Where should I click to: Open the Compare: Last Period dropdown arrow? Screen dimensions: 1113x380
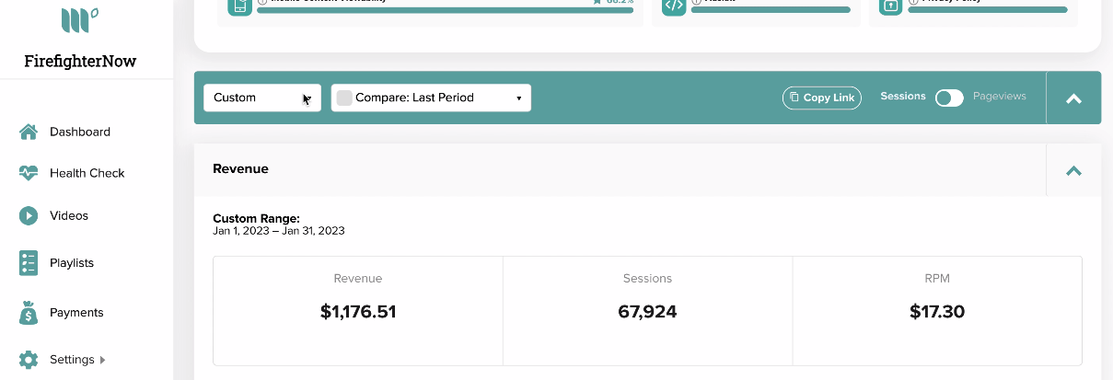pos(518,98)
